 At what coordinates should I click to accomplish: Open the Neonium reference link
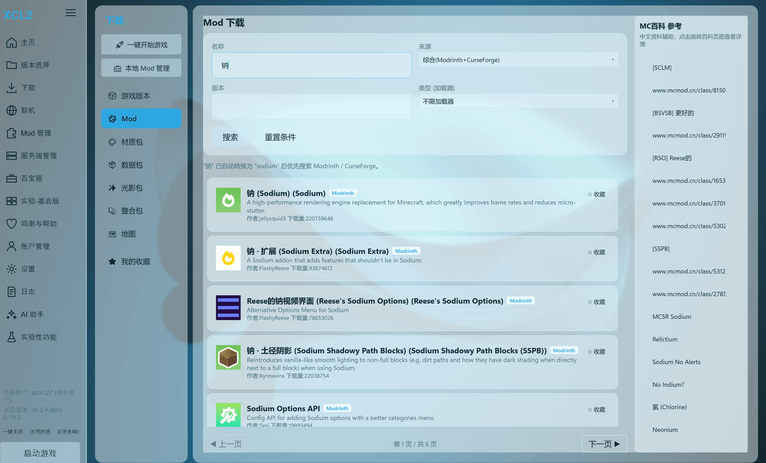[665, 430]
